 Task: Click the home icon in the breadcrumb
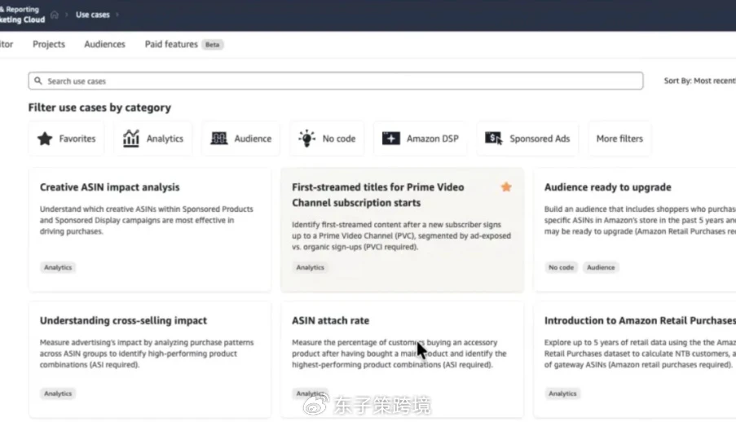55,15
